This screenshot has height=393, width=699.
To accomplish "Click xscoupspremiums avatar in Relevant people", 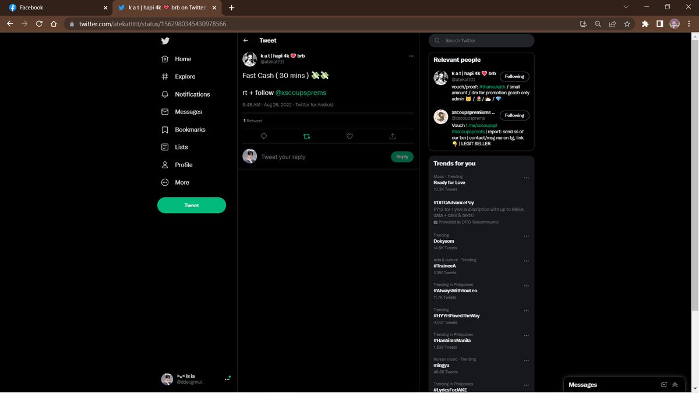I will click(x=441, y=116).
